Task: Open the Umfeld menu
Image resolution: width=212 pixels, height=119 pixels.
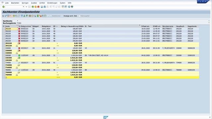Action: tap(42, 3)
